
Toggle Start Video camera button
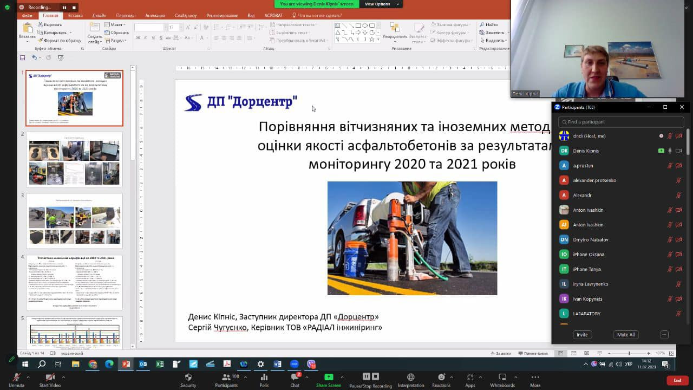click(x=50, y=377)
